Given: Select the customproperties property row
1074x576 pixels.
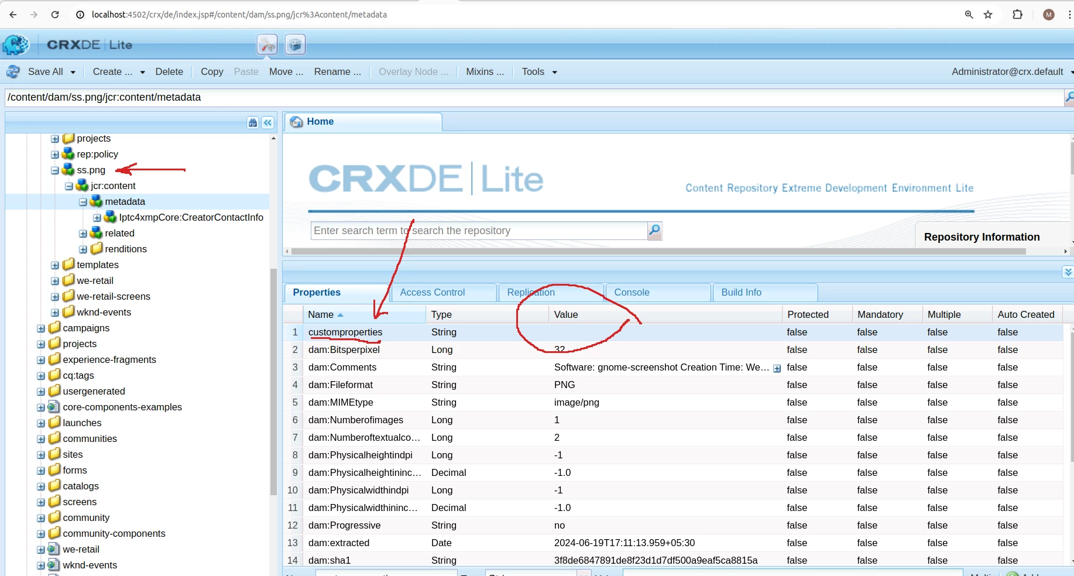Looking at the screenshot, I should click(673, 332).
